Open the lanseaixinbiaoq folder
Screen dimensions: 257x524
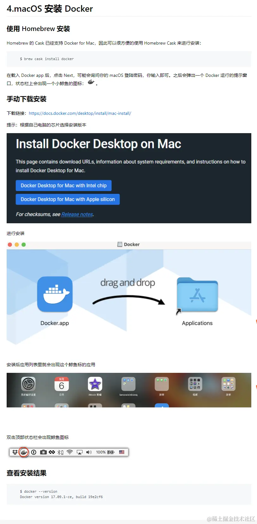pos(128,384)
